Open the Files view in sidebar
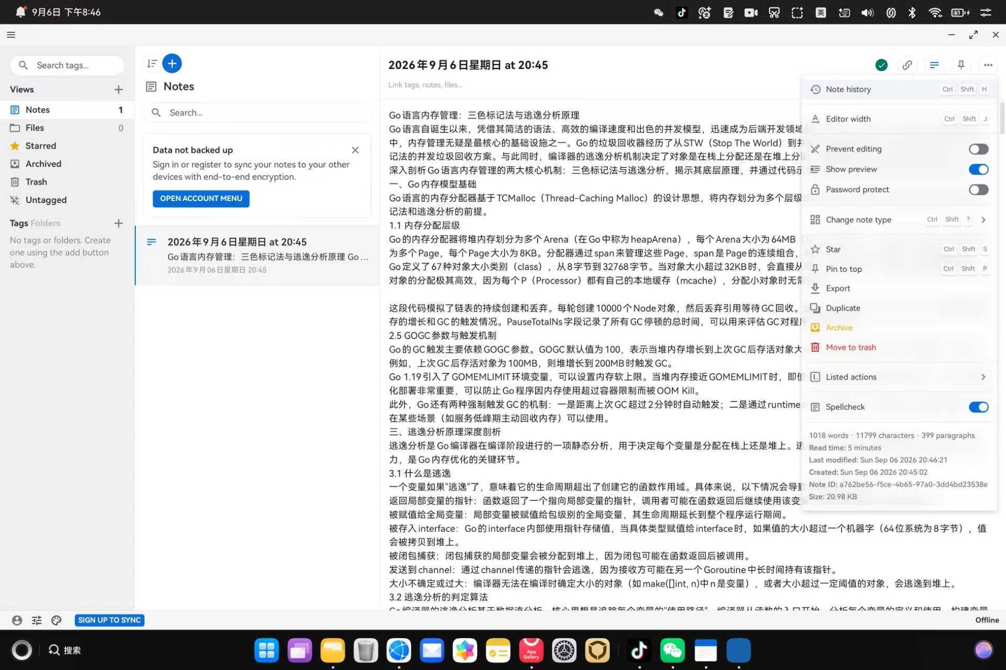 [67, 128]
